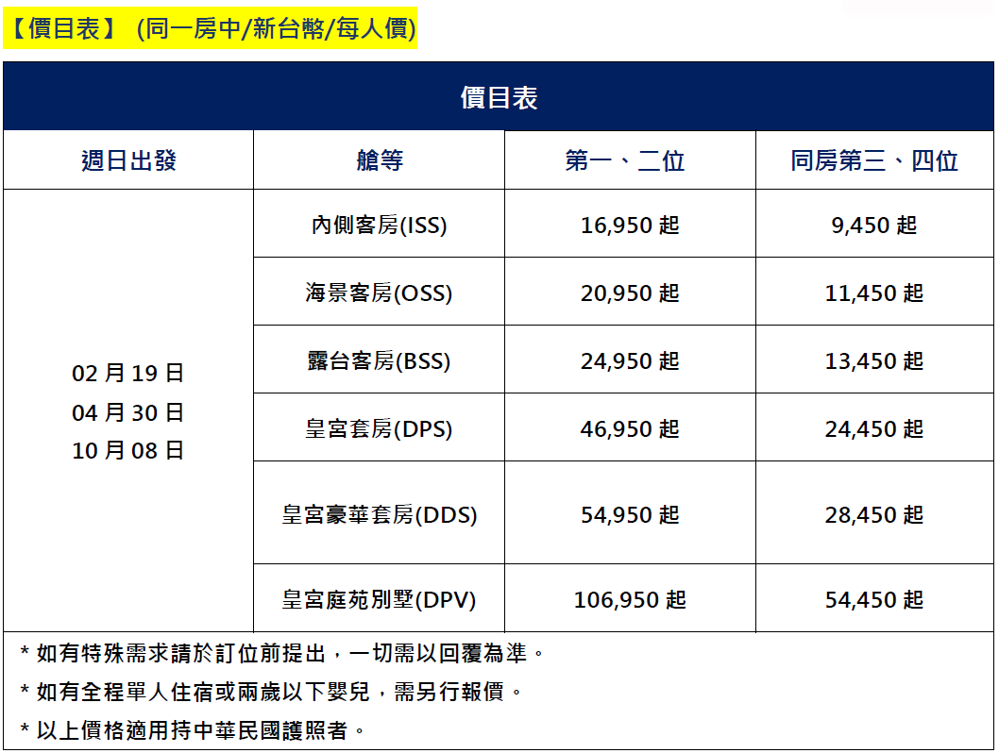Click the 露台客房(BSS) cabin cell
The width and height of the screenshot is (999, 753).
click(x=379, y=361)
